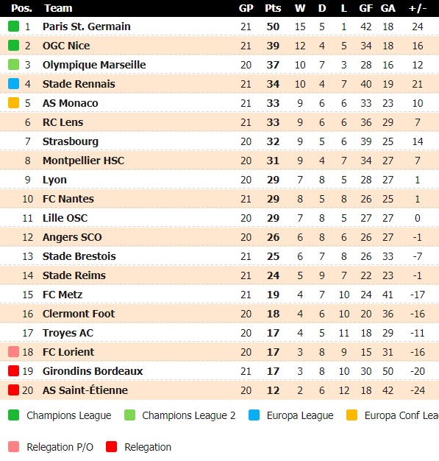This screenshot has height=461, width=439.
Task: Click the Team column header
Action: (58, 8)
